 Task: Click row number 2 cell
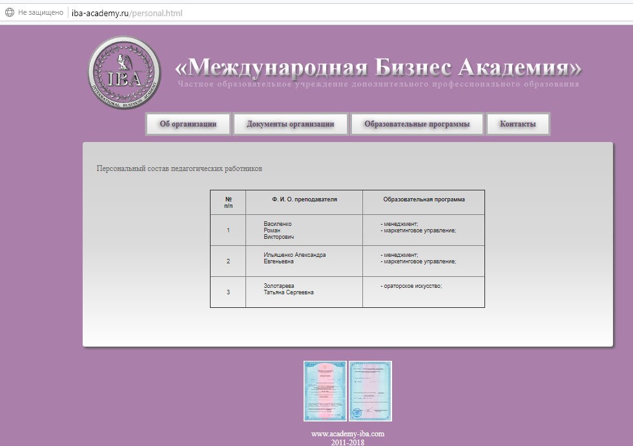[x=228, y=261]
